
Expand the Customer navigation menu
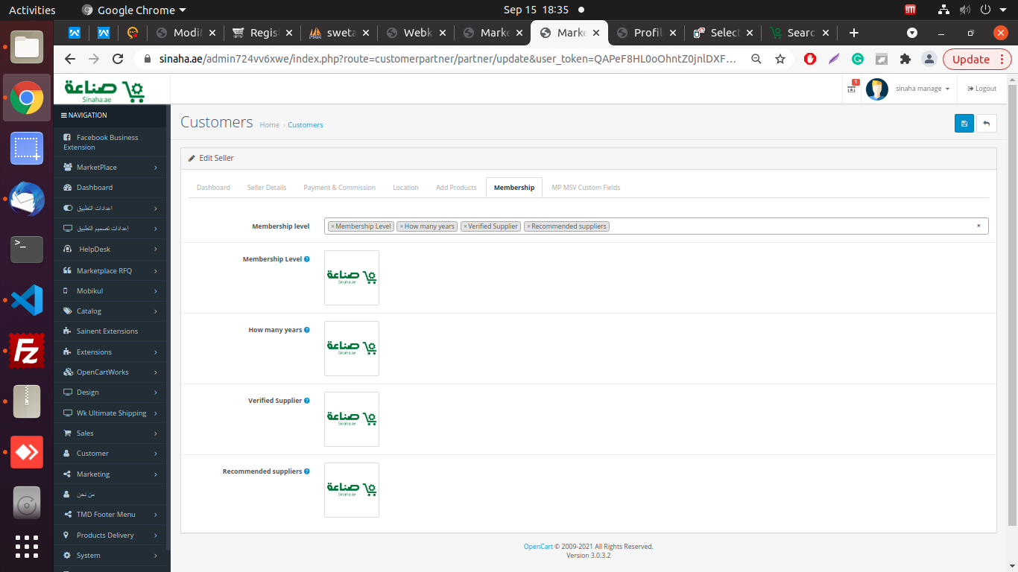[x=110, y=454]
